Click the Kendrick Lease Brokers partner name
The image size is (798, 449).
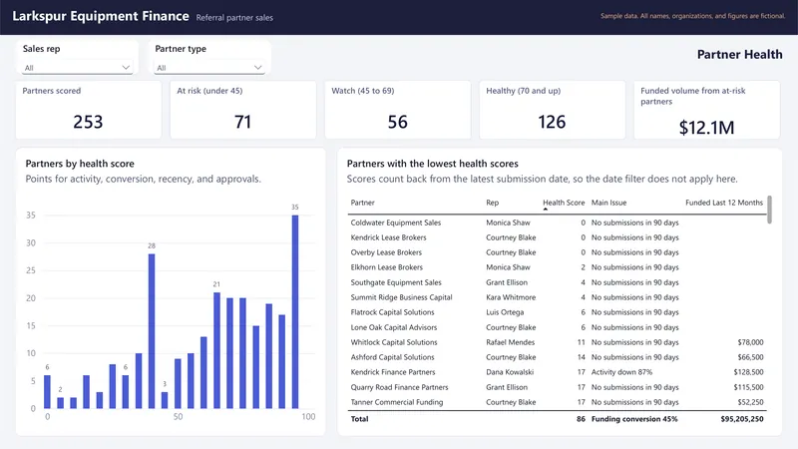click(388, 237)
